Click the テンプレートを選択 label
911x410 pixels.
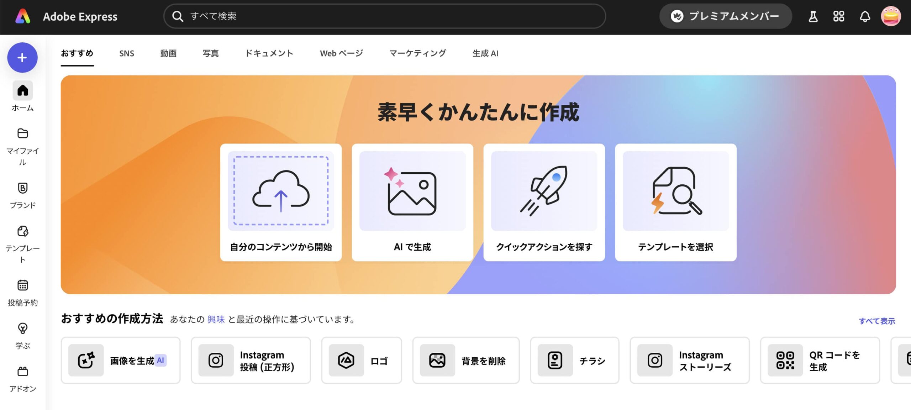pos(676,247)
